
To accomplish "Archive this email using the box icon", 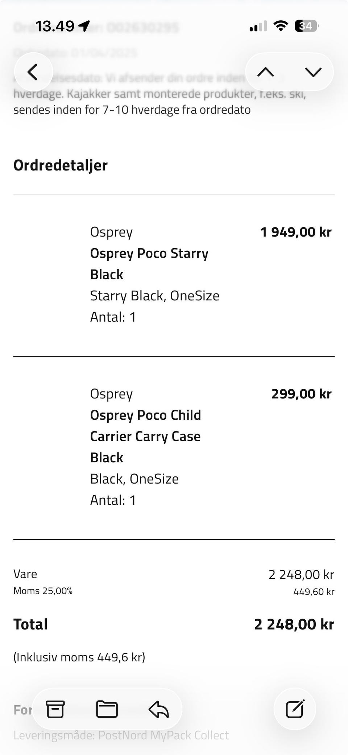I will pos(55,709).
